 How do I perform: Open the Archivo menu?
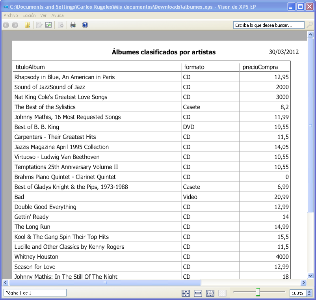point(11,15)
